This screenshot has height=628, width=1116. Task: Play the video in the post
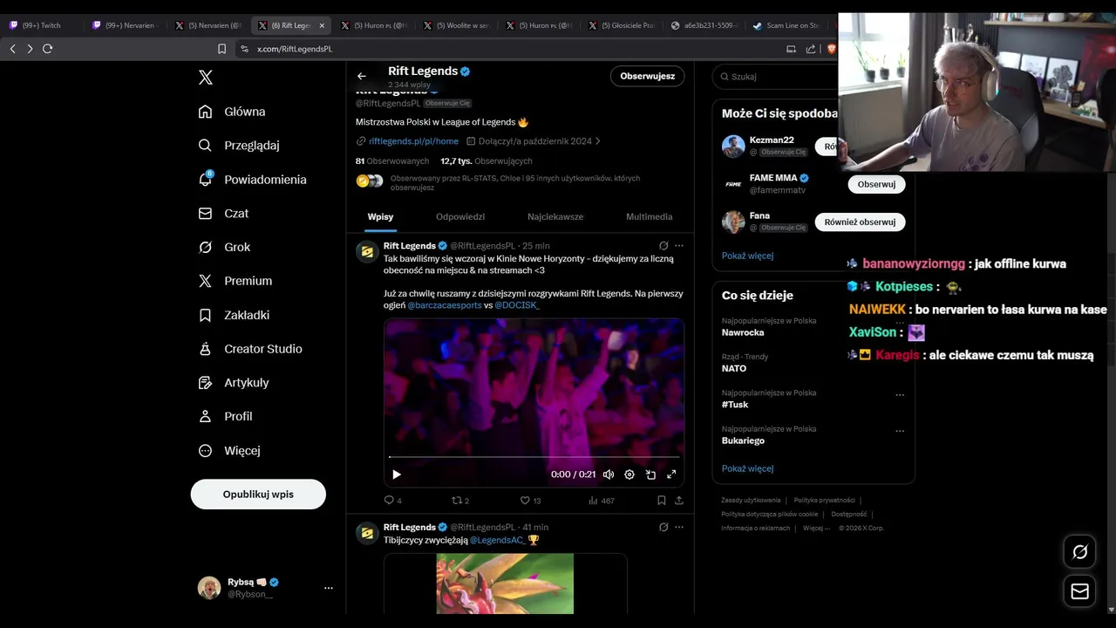[x=397, y=474]
